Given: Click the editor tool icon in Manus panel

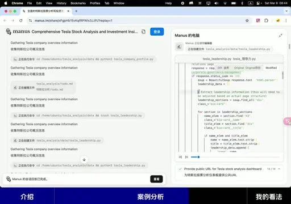Looking at the screenshot, I should click(179, 46).
